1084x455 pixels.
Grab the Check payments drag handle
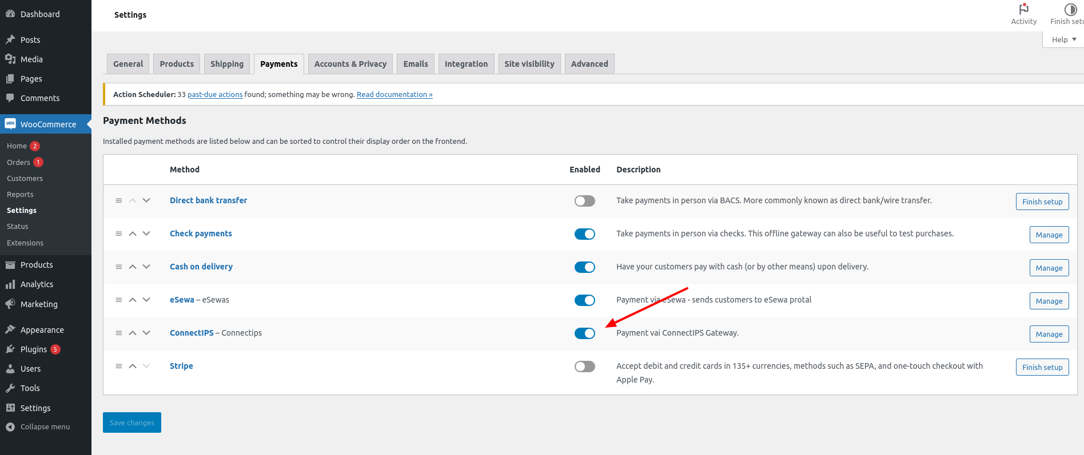coord(119,233)
